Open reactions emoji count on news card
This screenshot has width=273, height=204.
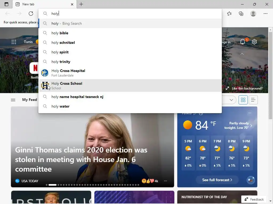click(x=150, y=181)
